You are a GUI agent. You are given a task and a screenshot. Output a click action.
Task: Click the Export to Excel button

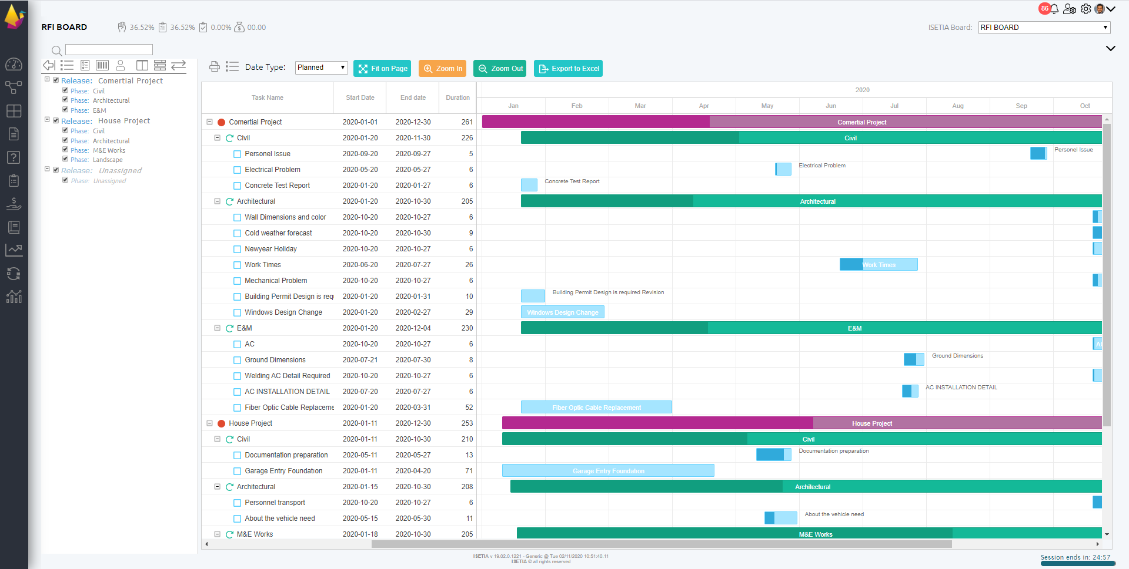pyautogui.click(x=568, y=68)
